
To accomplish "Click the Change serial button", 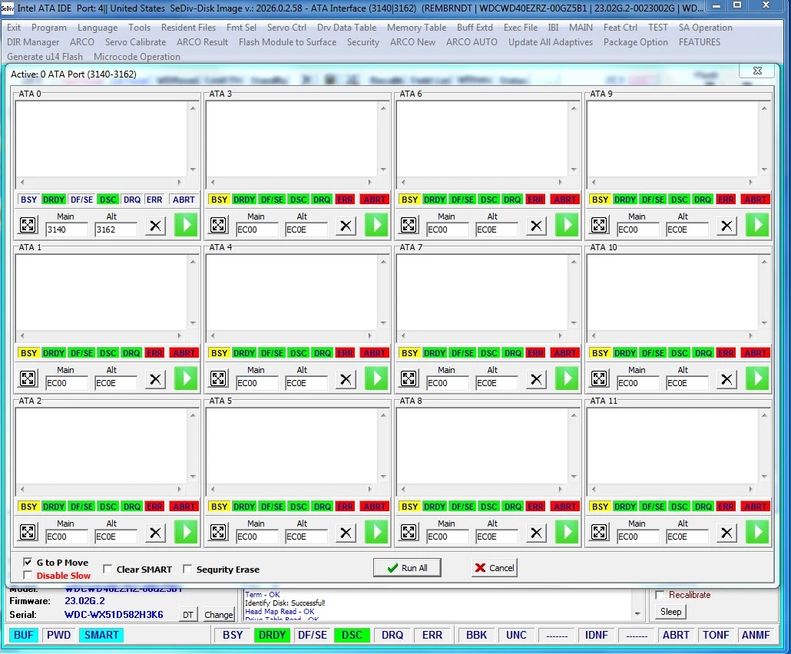I will [x=218, y=615].
